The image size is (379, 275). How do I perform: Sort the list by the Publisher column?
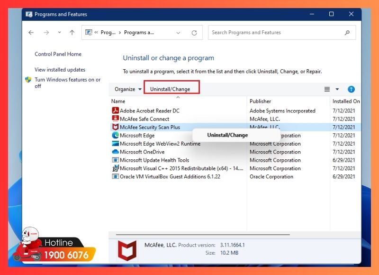click(260, 101)
